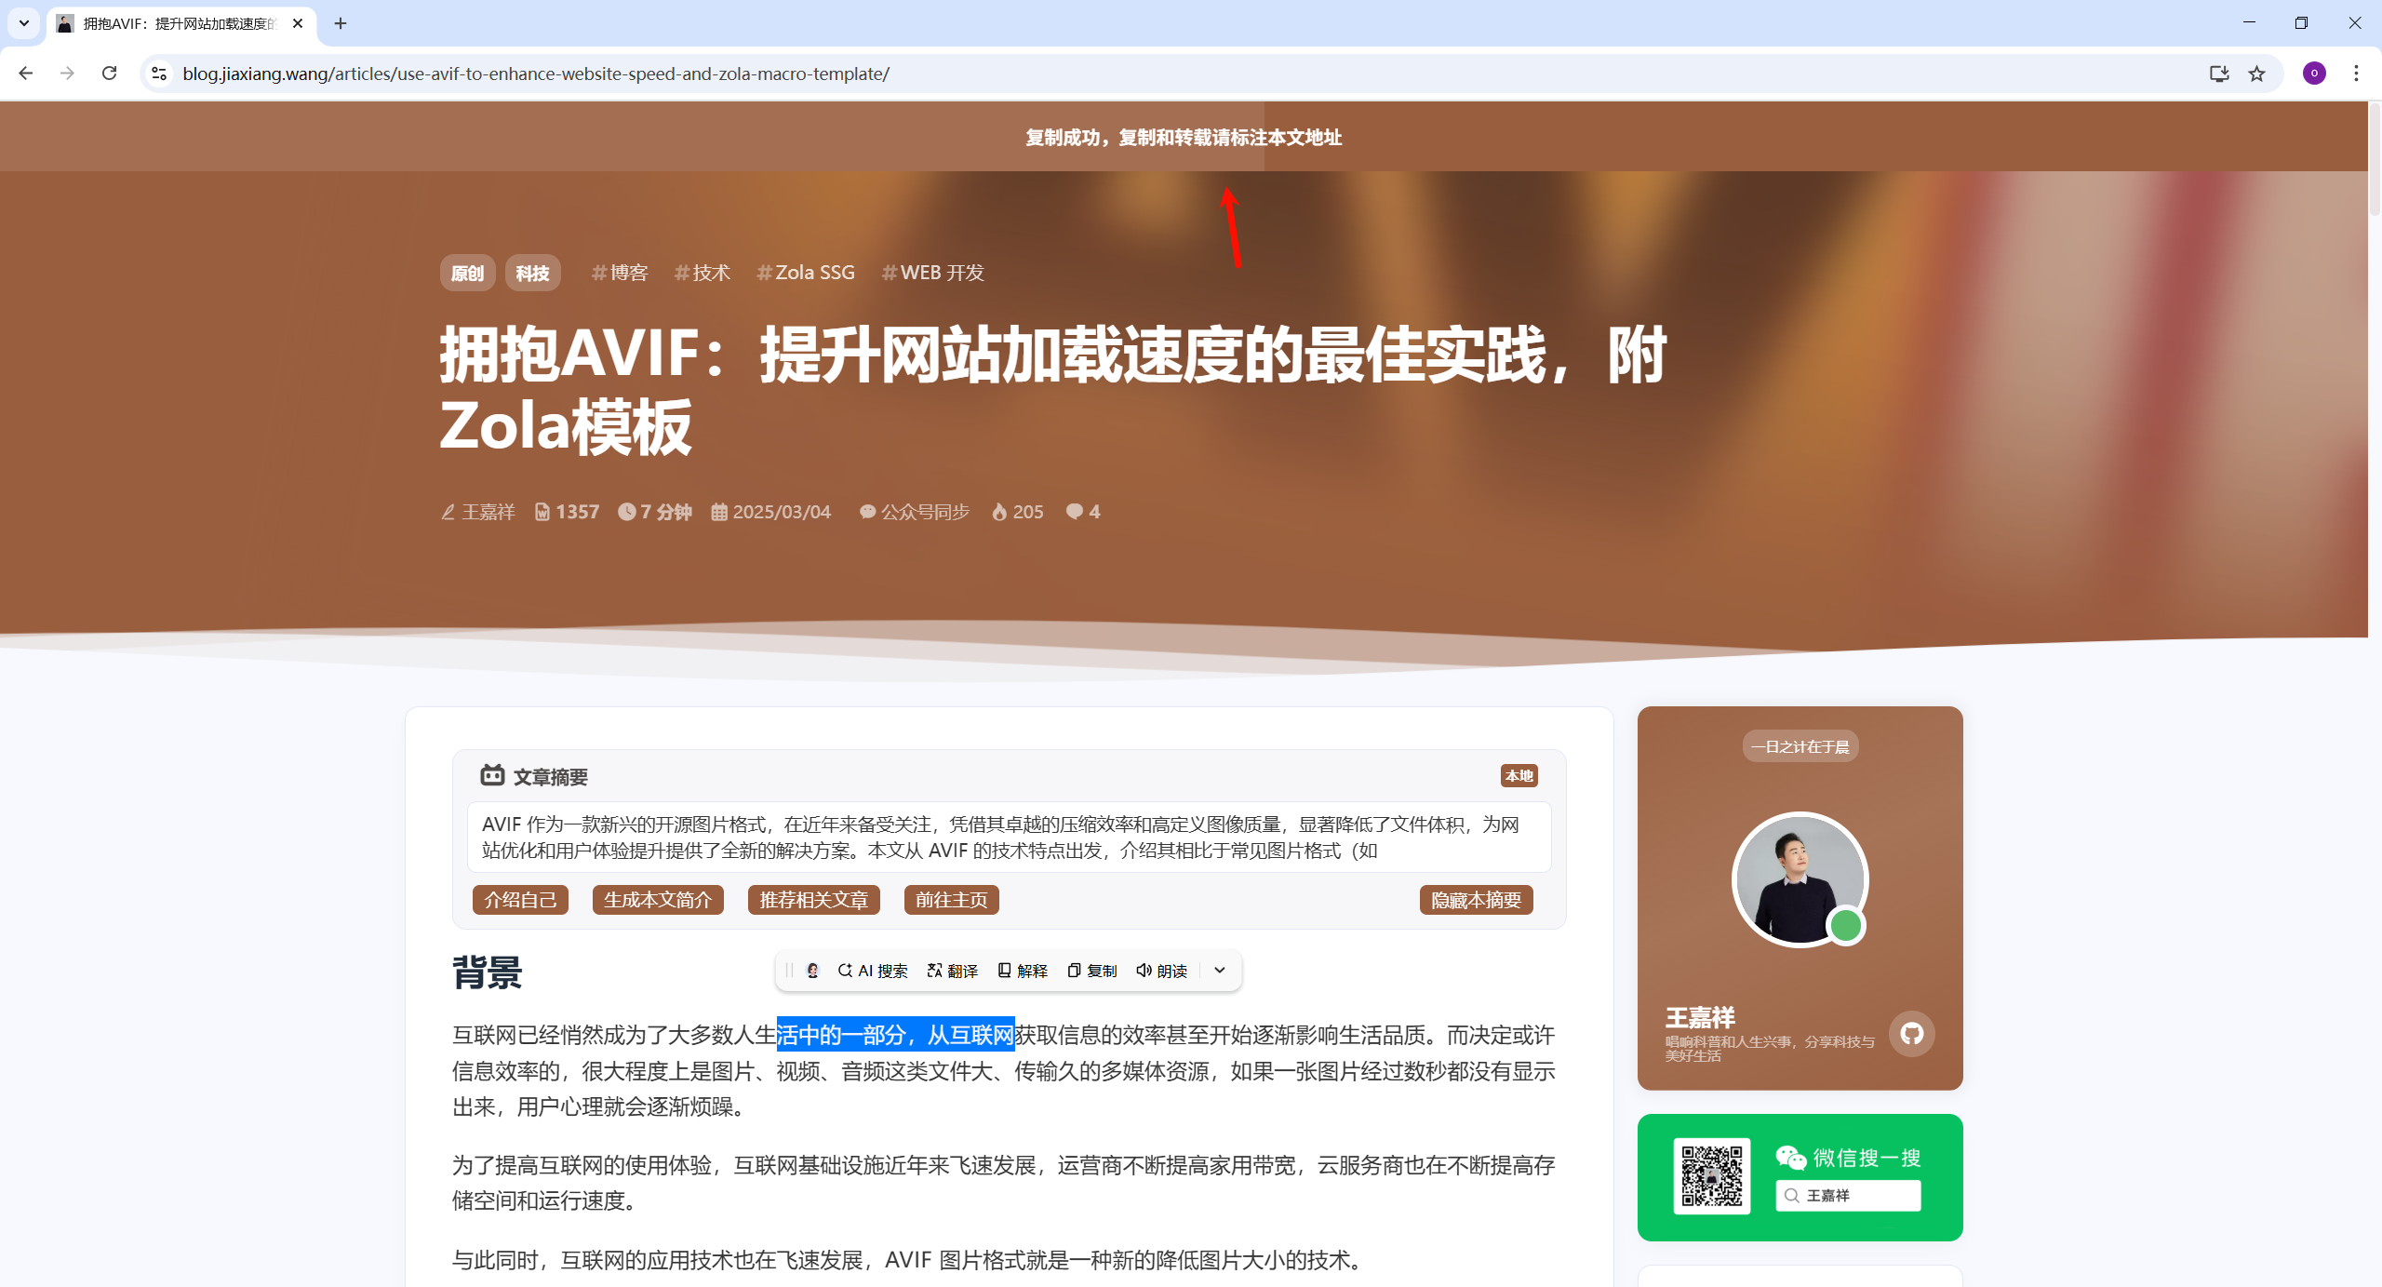Go back to the previous page

click(x=26, y=74)
